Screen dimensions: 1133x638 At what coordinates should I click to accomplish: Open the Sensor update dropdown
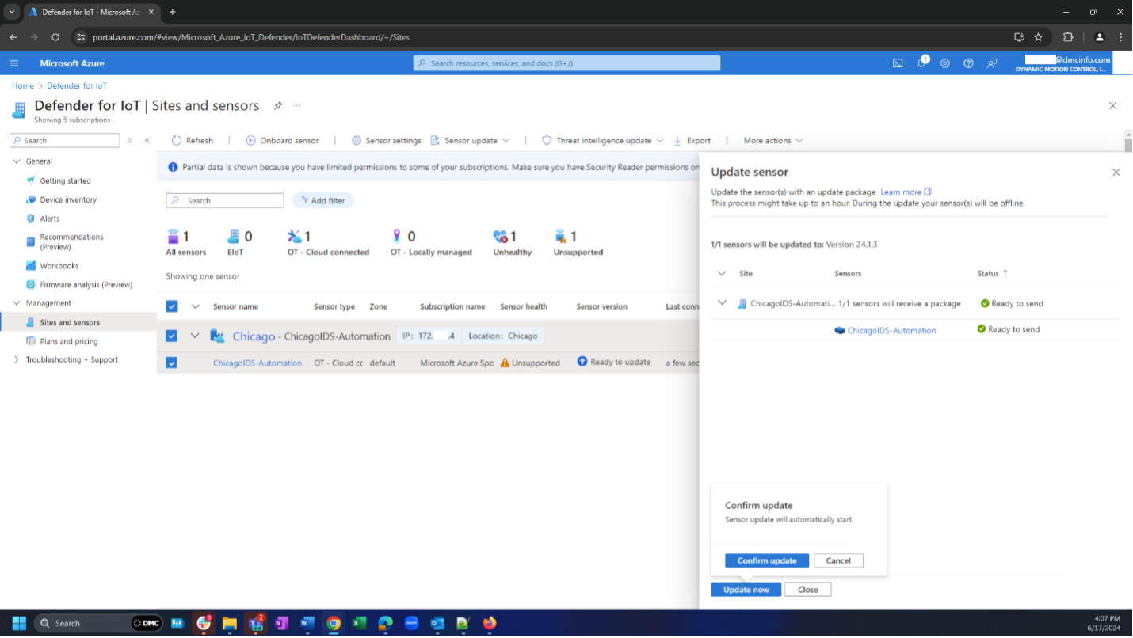click(x=470, y=140)
